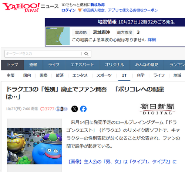Viewport: 185px width, 172px height.
Task: Click the commenter avatars icon
Action: pyautogui.click(x=62, y=109)
